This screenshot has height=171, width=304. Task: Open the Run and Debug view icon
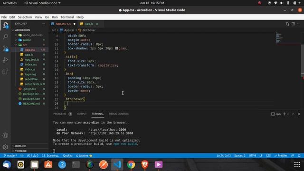(5, 60)
